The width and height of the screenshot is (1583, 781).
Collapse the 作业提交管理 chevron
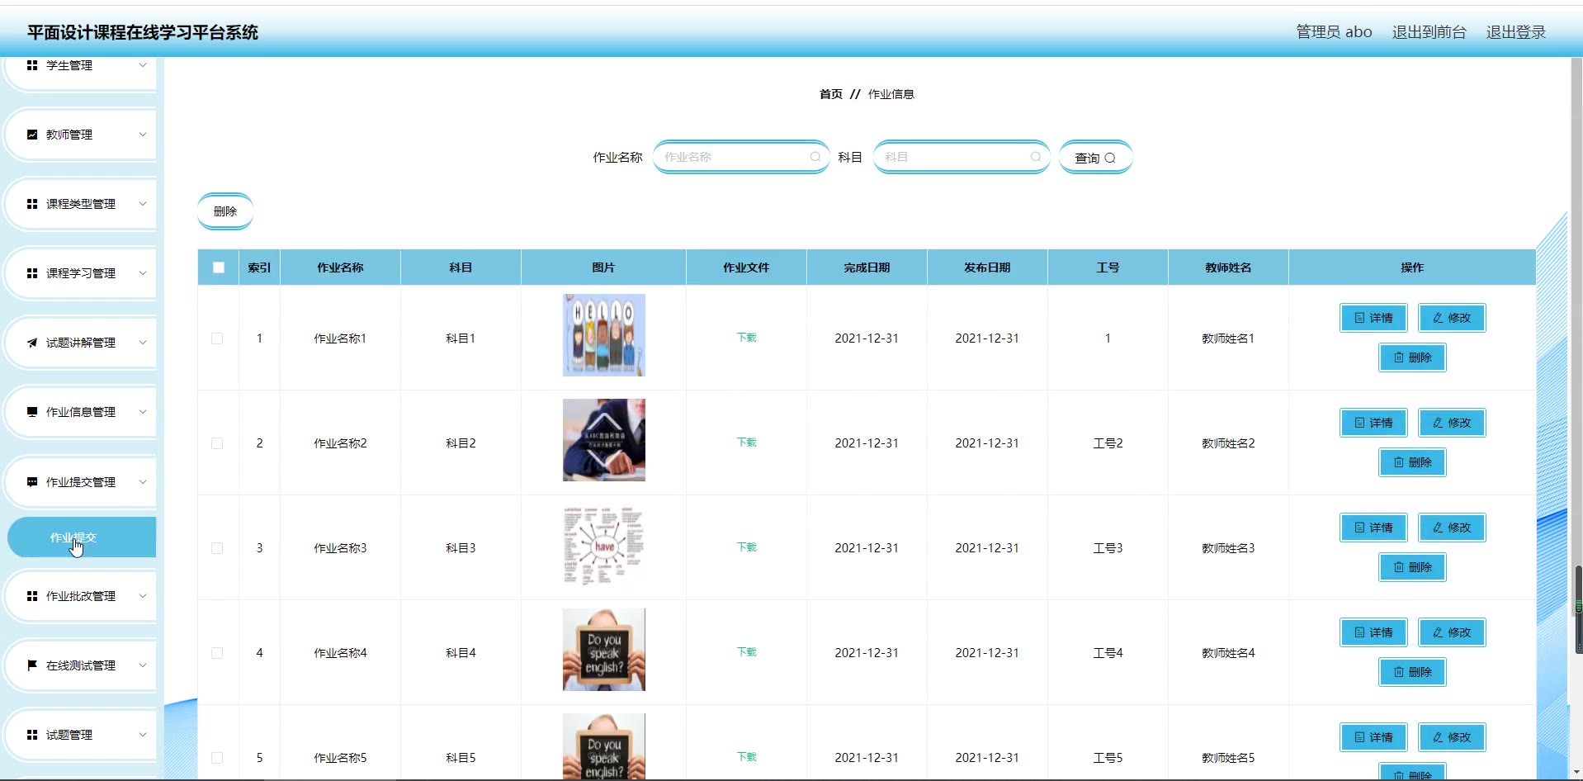pos(143,482)
